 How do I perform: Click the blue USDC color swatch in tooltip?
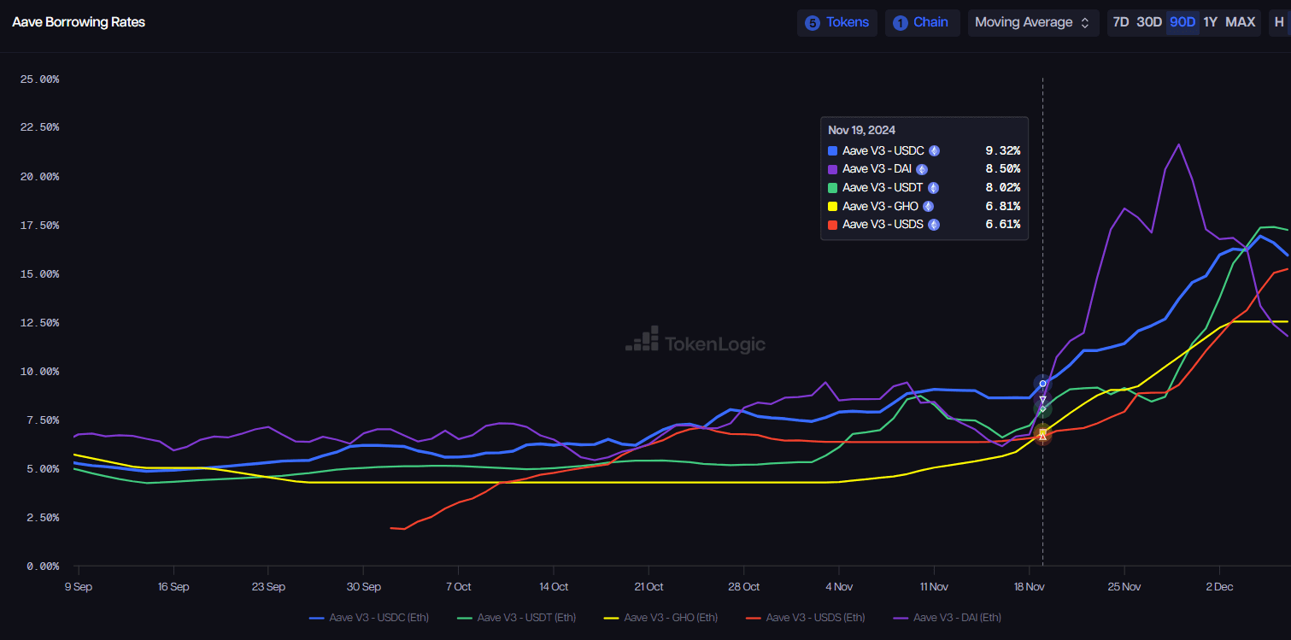click(x=833, y=150)
